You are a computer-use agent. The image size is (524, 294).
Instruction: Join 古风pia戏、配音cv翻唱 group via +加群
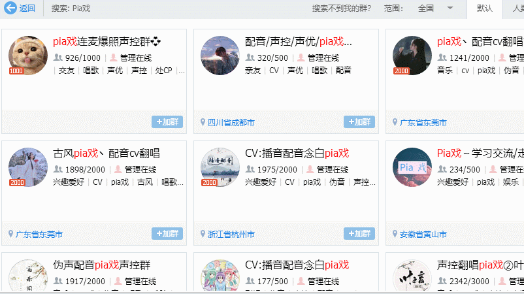(x=167, y=233)
